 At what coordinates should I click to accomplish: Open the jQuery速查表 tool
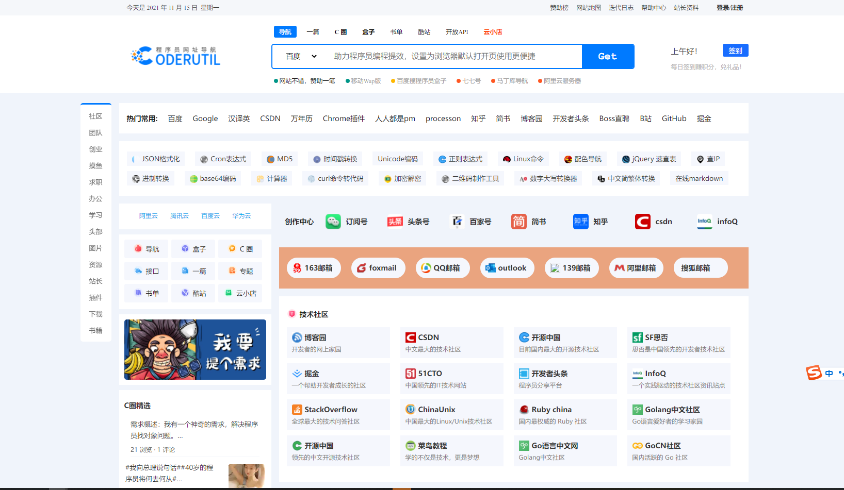click(648, 159)
